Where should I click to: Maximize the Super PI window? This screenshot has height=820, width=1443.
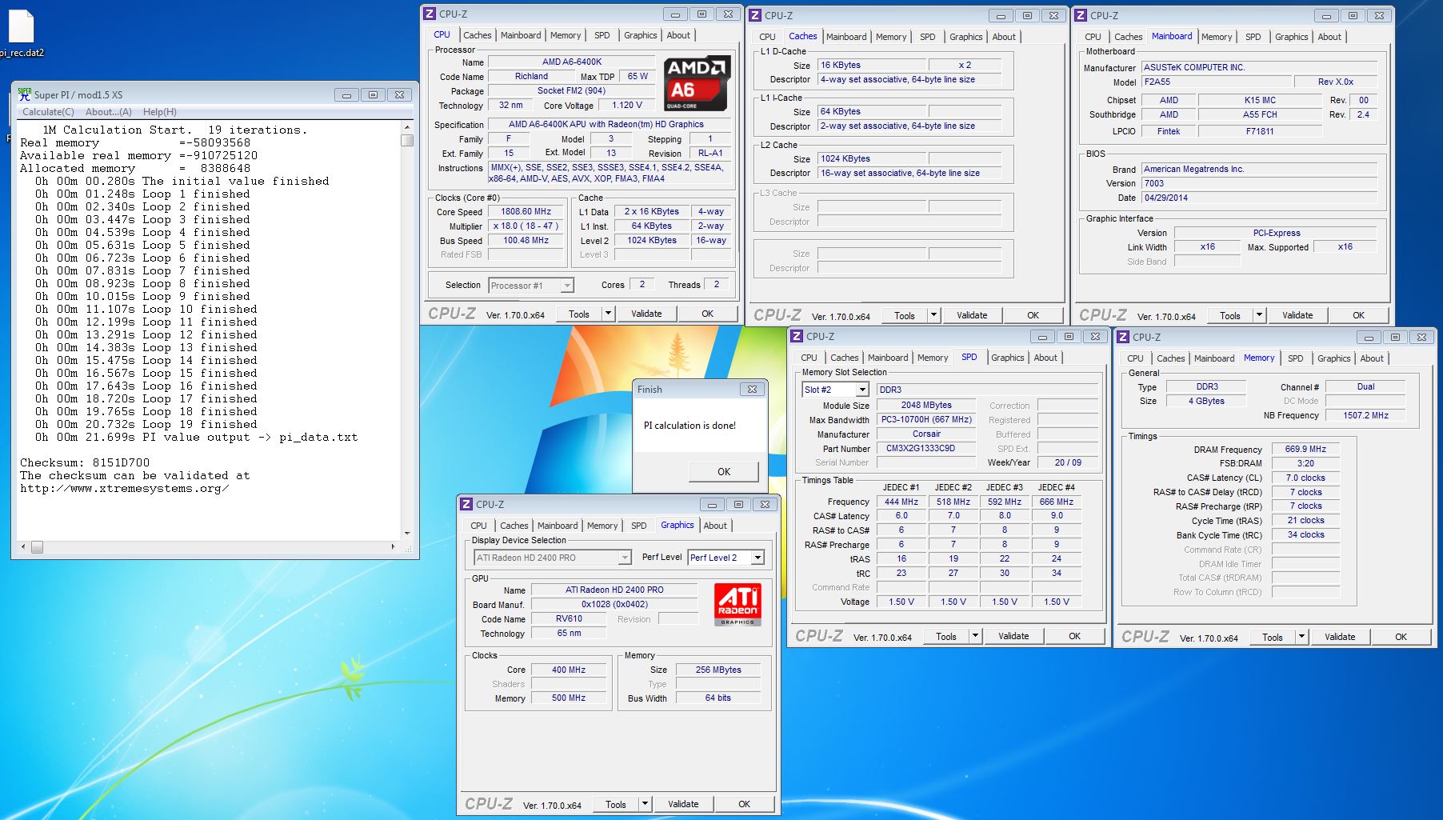373,94
